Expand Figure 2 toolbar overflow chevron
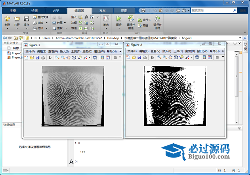Viewport: 250px width, 175px height. tap(222, 57)
